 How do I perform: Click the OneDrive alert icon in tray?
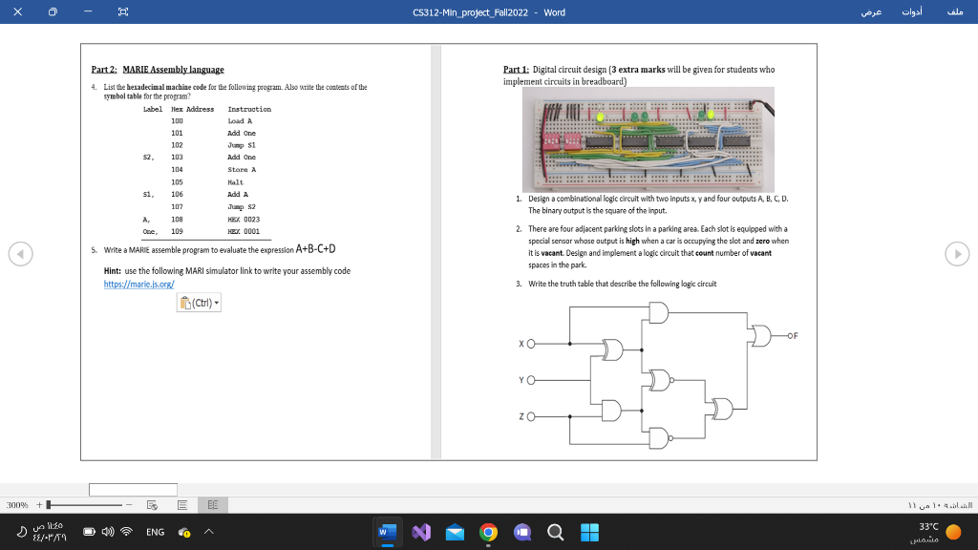point(183,533)
